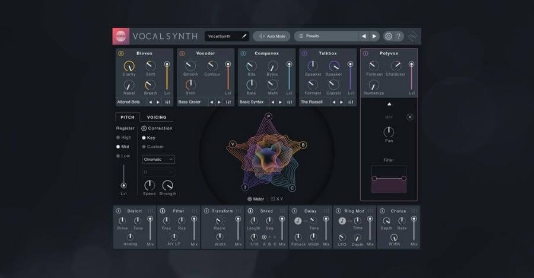Enable the Distort effect power button
This screenshot has width=534, height=278.
coord(119,211)
